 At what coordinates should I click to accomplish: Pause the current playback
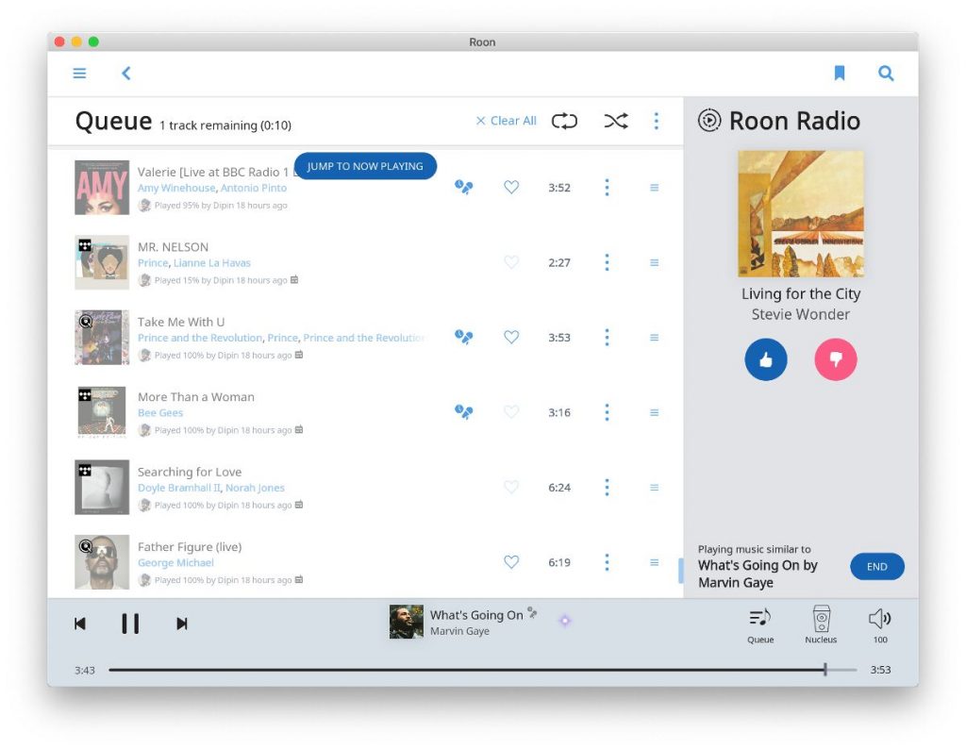click(130, 624)
